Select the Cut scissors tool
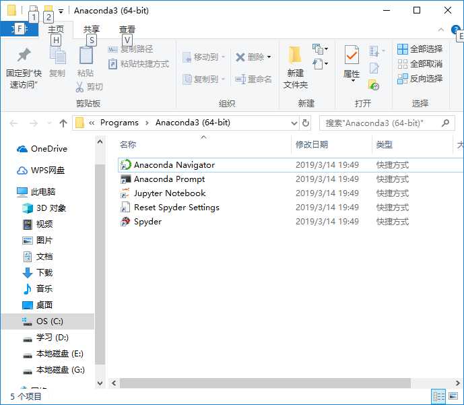Viewport: 464px width, 405px height. [89, 87]
